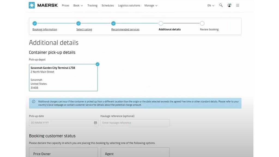Click the info icon on the charges notice
Screen dimensions: 279x157
tap(34, 101)
